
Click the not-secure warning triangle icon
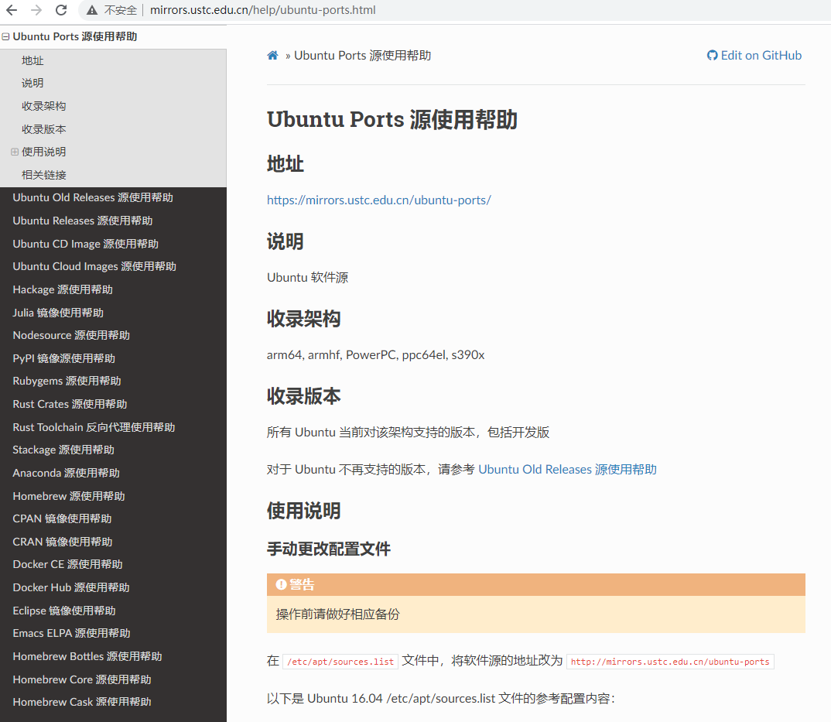92,10
